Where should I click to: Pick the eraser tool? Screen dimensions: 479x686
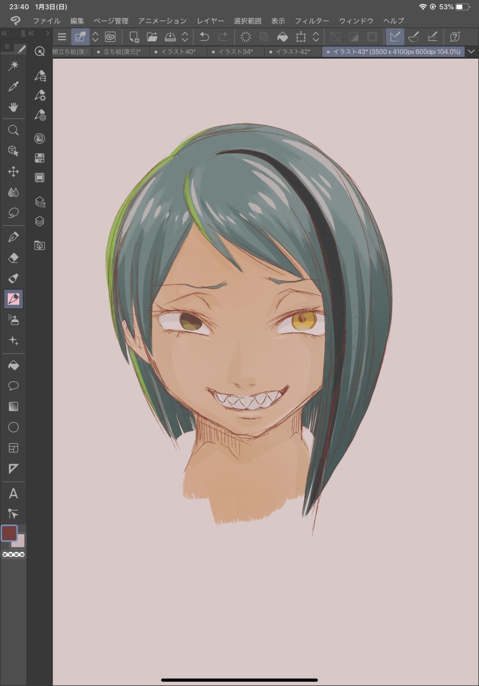[14, 258]
